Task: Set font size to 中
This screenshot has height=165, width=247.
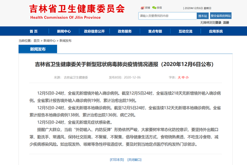Action: (x=183, y=77)
